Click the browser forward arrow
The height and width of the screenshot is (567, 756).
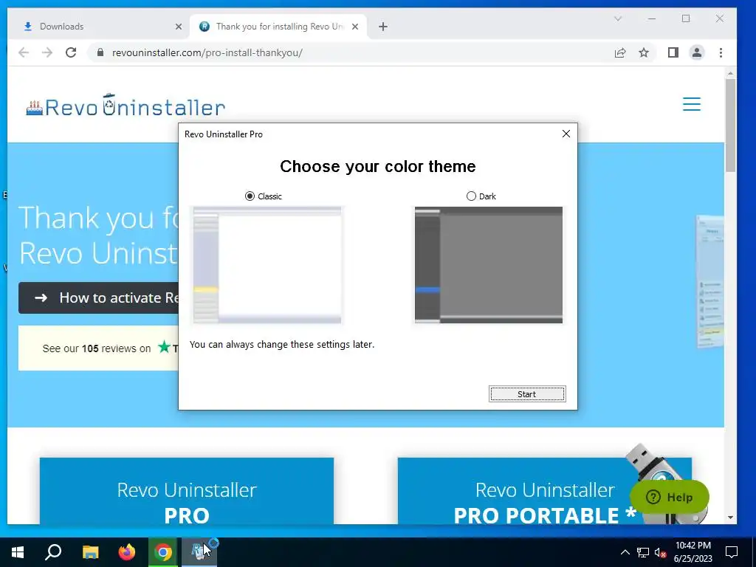[x=47, y=52]
